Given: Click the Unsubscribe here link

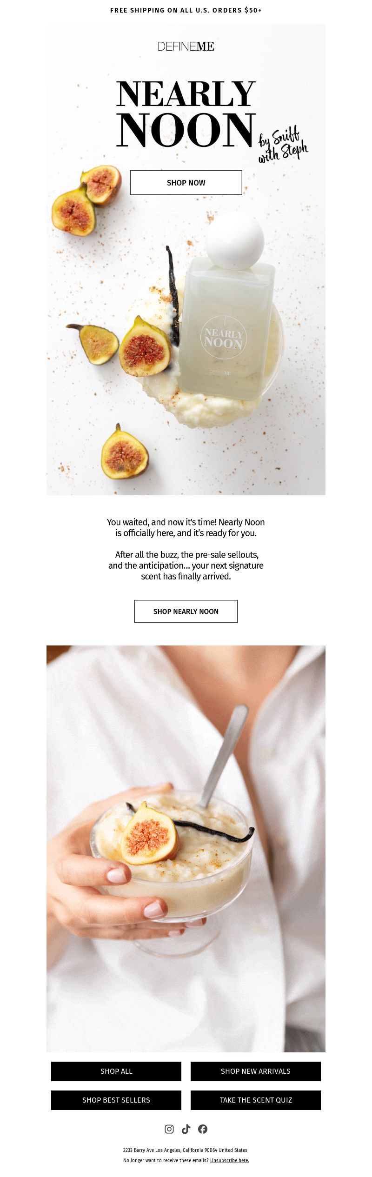Looking at the screenshot, I should [229, 1160].
